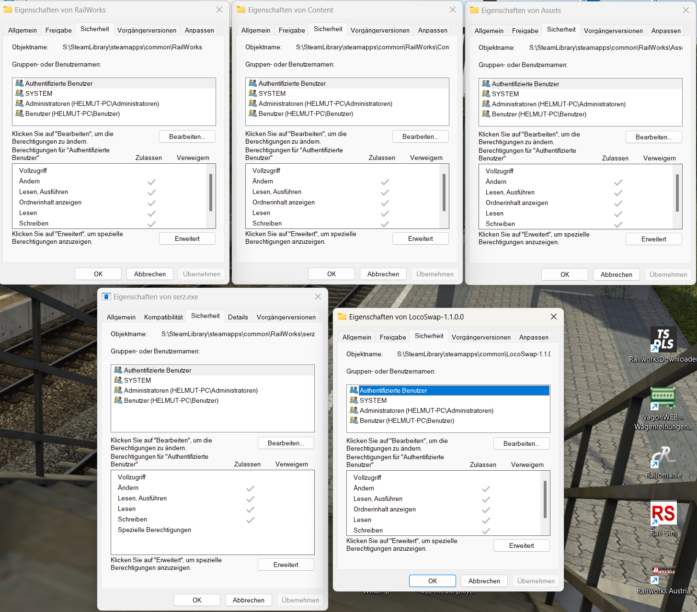Open the RailworksDownloader desktop shortcut
This screenshot has height=612, width=697.
tap(663, 340)
